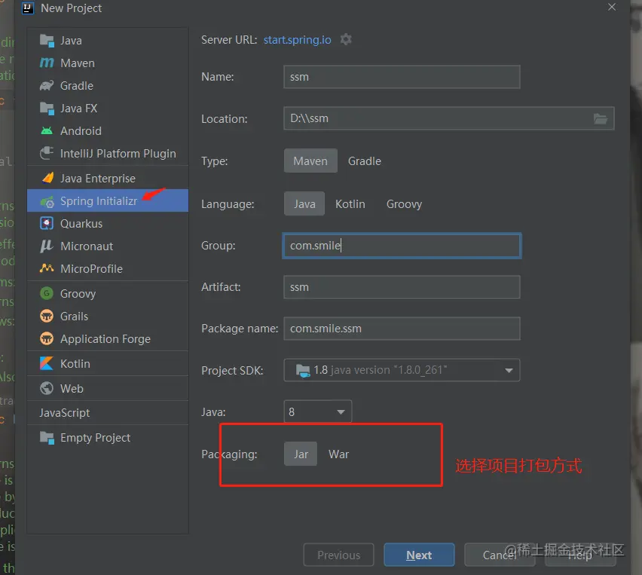Click the Web globe icon
The height and width of the screenshot is (575, 642).
47,388
